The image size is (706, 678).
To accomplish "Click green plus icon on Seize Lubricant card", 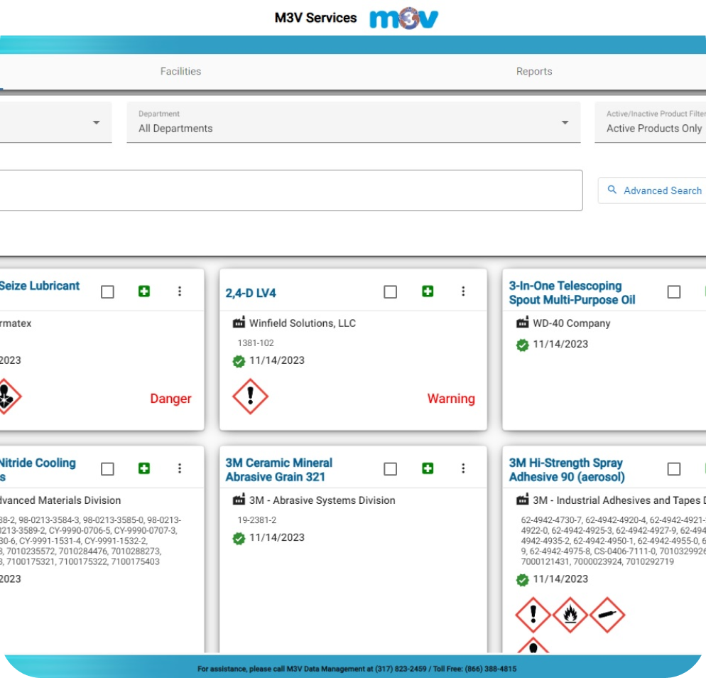I will [x=144, y=291].
